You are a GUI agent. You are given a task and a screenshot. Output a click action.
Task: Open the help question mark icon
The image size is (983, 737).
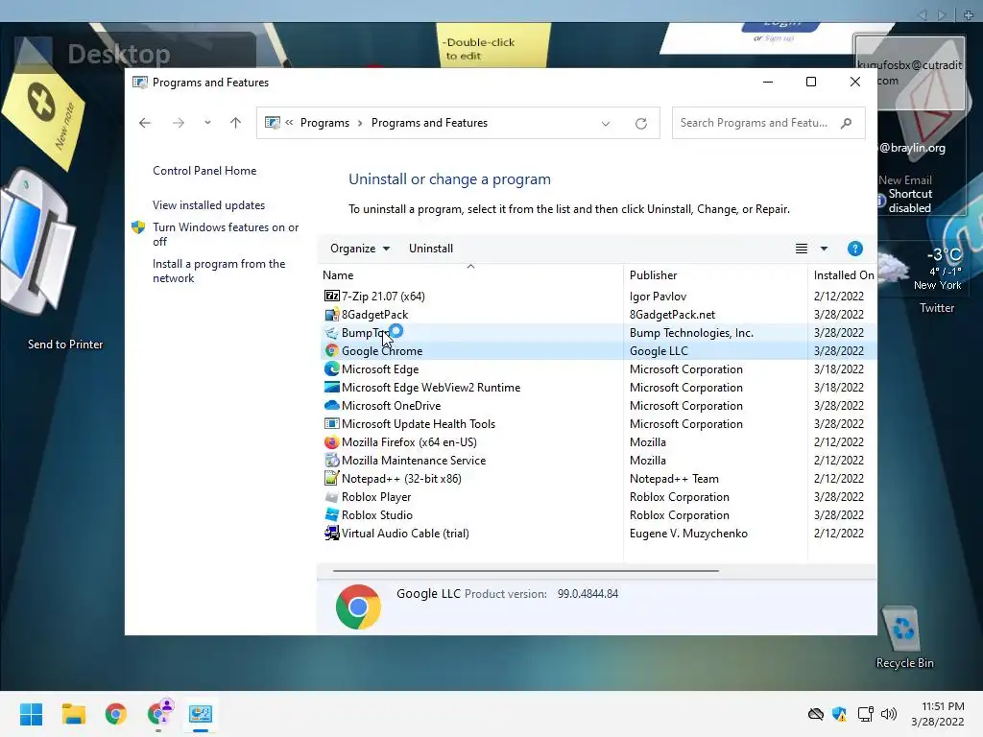pyautogui.click(x=854, y=249)
